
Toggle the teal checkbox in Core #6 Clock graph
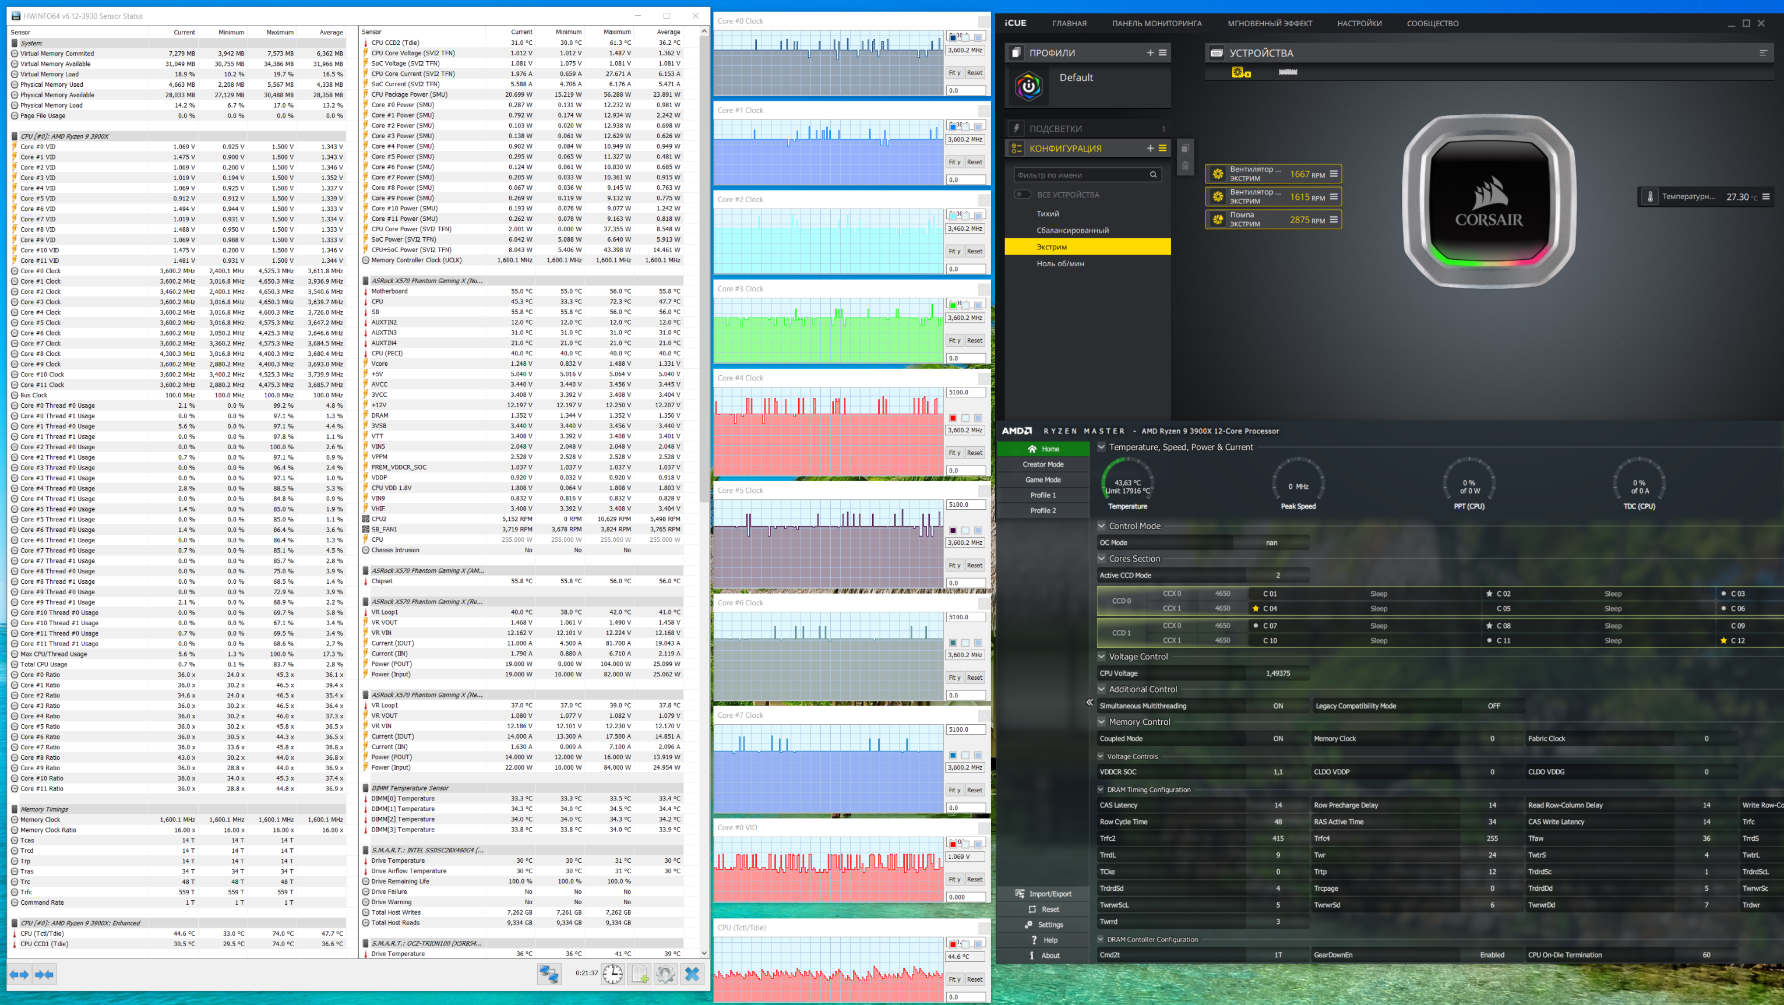pos(953,643)
